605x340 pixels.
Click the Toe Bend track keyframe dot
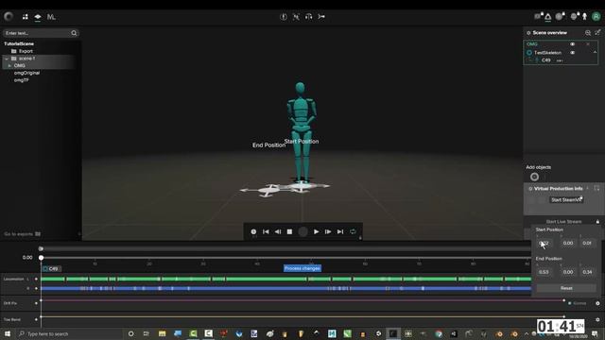coord(36,319)
